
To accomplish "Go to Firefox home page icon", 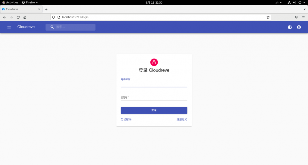I will pos(25,17).
